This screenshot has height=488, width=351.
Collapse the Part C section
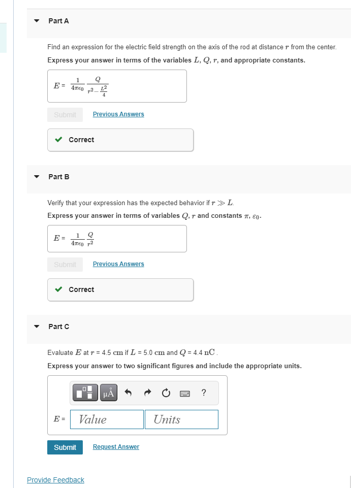click(36, 327)
